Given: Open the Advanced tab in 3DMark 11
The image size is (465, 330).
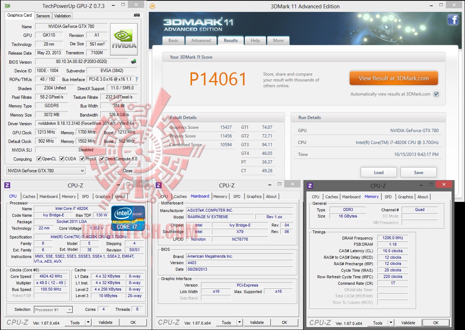Looking at the screenshot, I should 201,41.
